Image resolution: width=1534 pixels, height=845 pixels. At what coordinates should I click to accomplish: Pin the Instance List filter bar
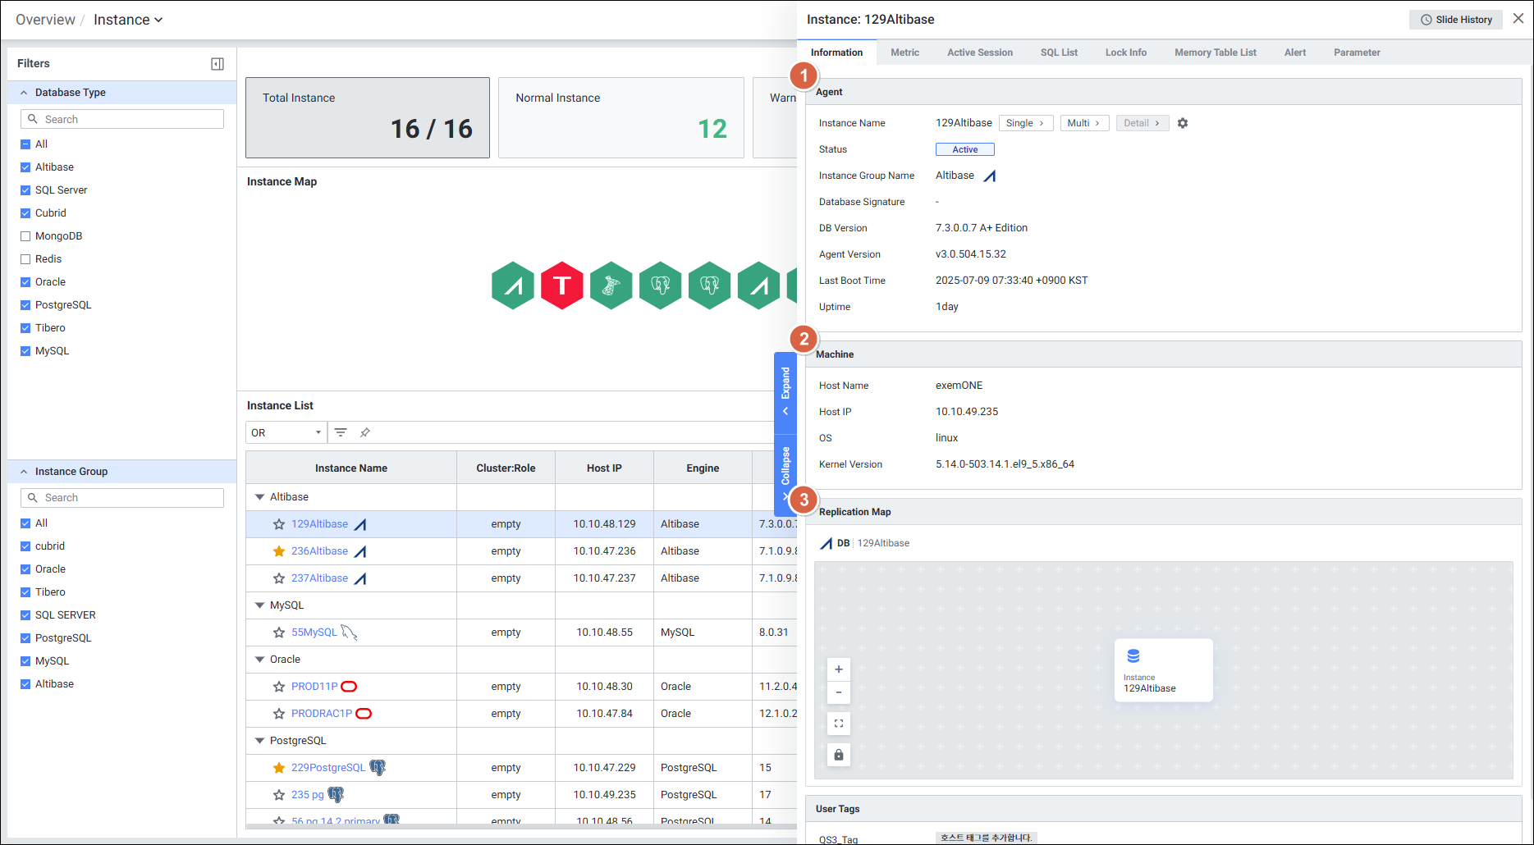coord(365,432)
